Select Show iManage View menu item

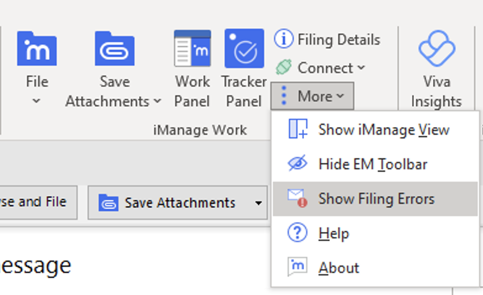(384, 130)
